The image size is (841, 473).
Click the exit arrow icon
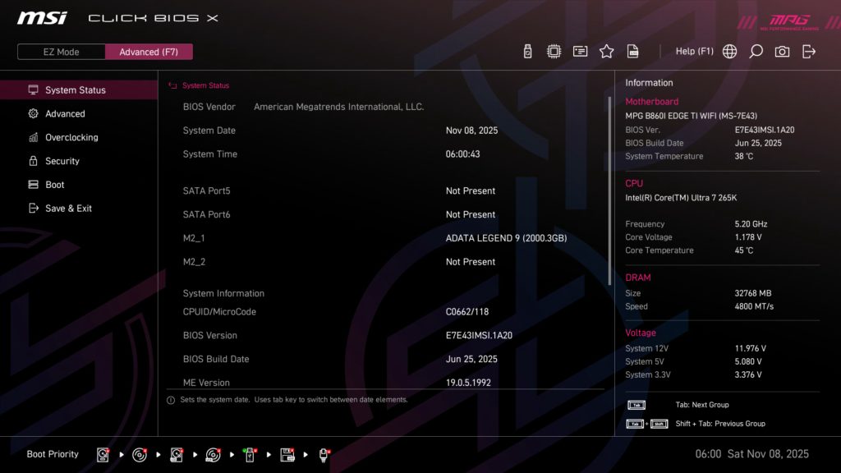pyautogui.click(x=808, y=50)
